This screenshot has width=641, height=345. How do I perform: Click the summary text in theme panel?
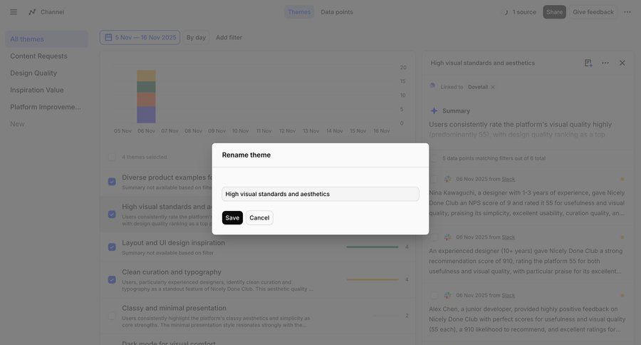pos(521,129)
